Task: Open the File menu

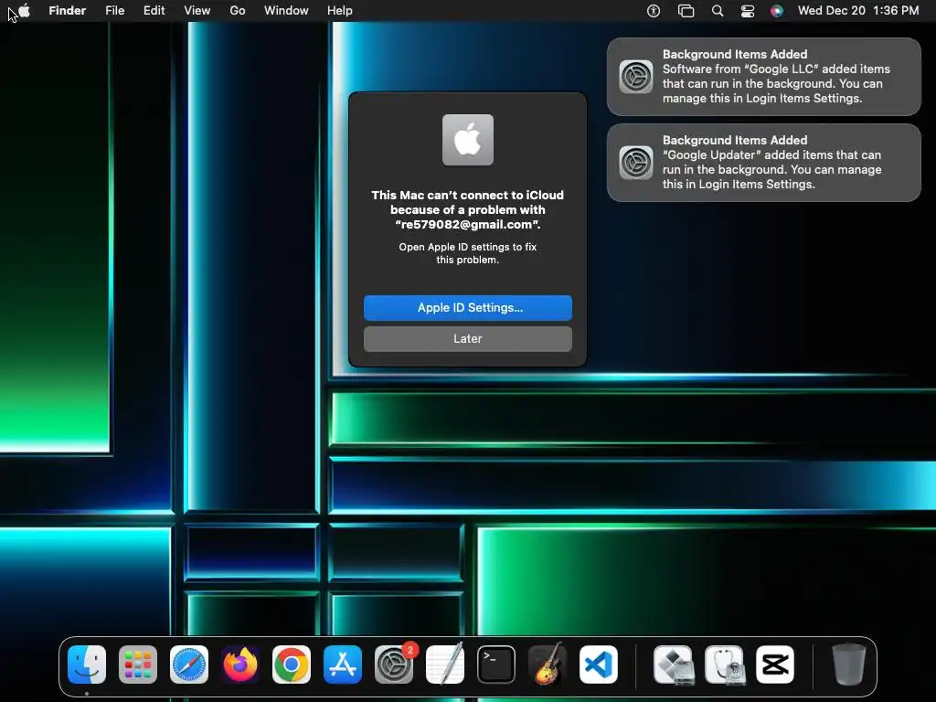Action: (x=114, y=11)
